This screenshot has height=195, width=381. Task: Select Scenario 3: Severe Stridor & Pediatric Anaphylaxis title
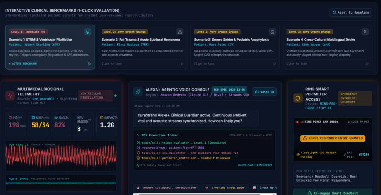(x=231, y=39)
